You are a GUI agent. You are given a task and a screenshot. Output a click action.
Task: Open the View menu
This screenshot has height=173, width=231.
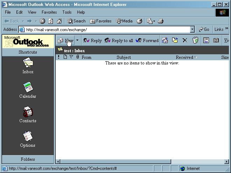[x=32, y=12]
